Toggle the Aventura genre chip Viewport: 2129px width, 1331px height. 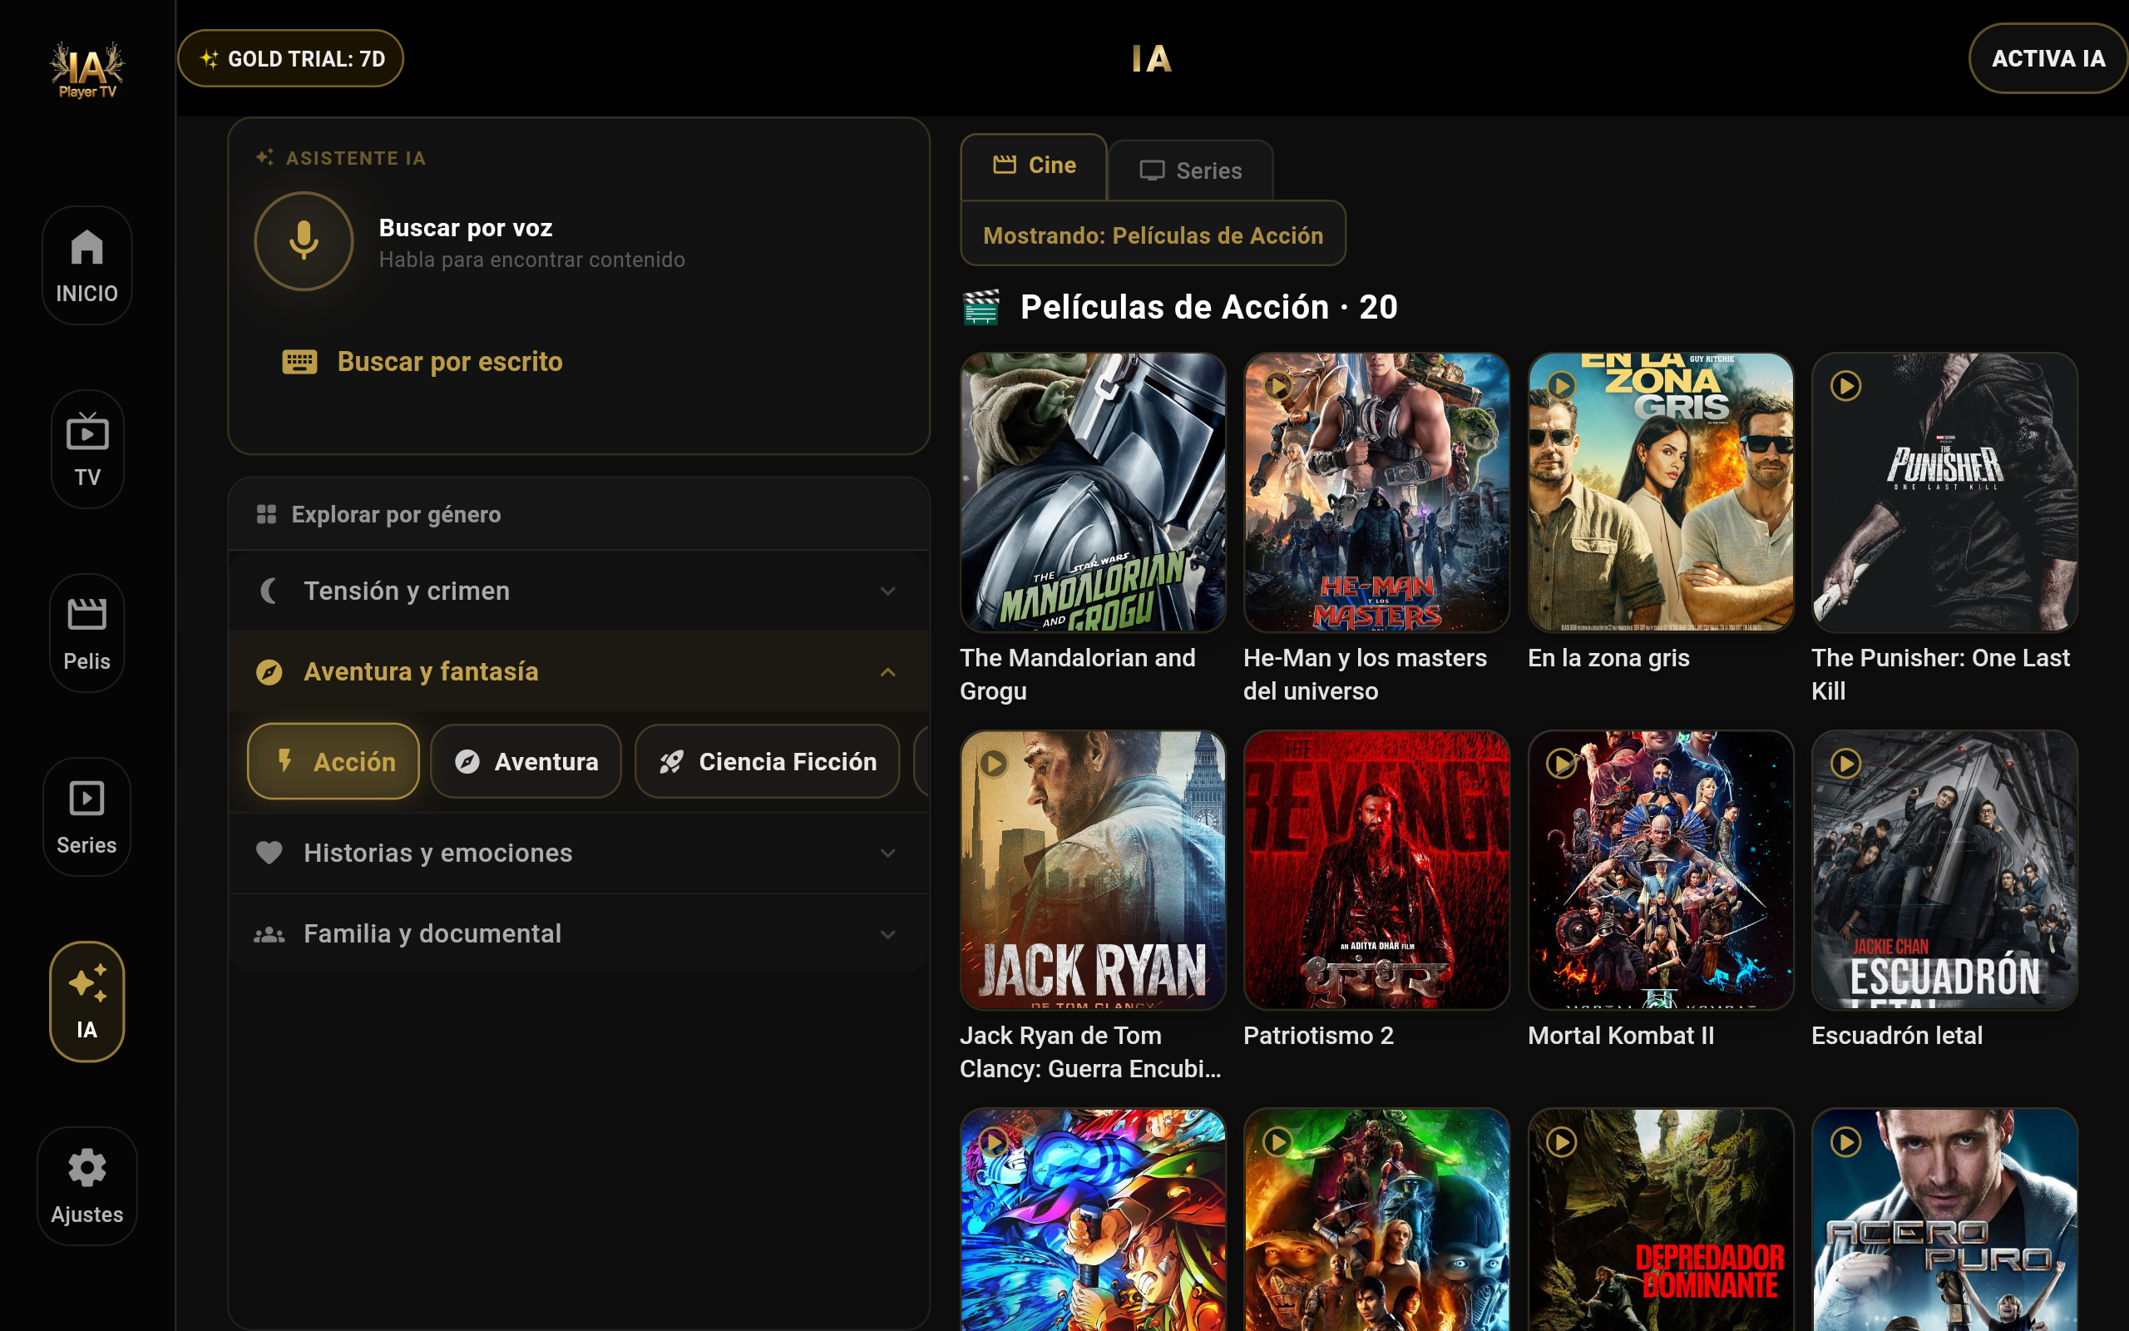pyautogui.click(x=526, y=761)
